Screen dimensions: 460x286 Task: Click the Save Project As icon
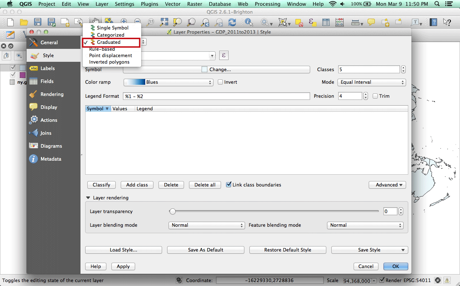click(x=51, y=22)
